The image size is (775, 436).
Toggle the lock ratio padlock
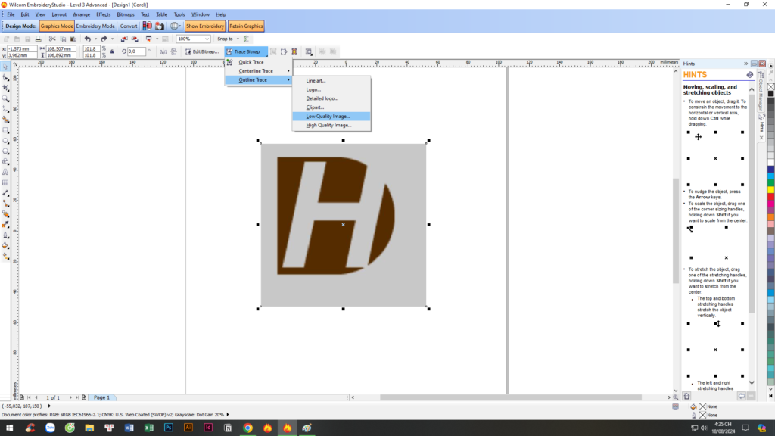click(112, 51)
